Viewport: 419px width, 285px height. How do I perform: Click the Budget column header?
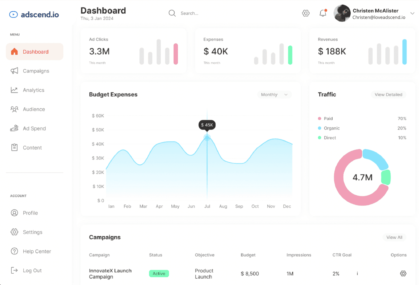248,255
